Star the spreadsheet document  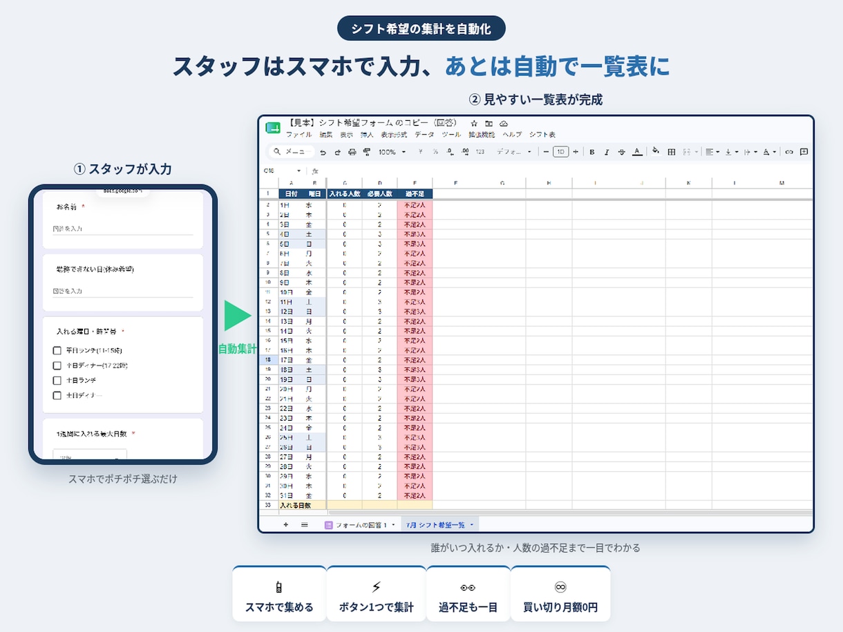(x=474, y=124)
